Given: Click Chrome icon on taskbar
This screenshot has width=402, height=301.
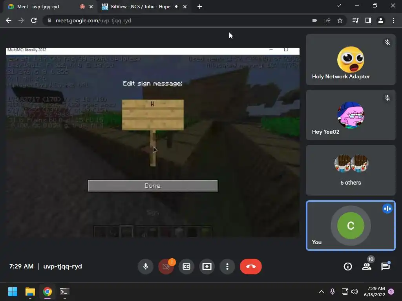Looking at the screenshot, I should click(48, 292).
